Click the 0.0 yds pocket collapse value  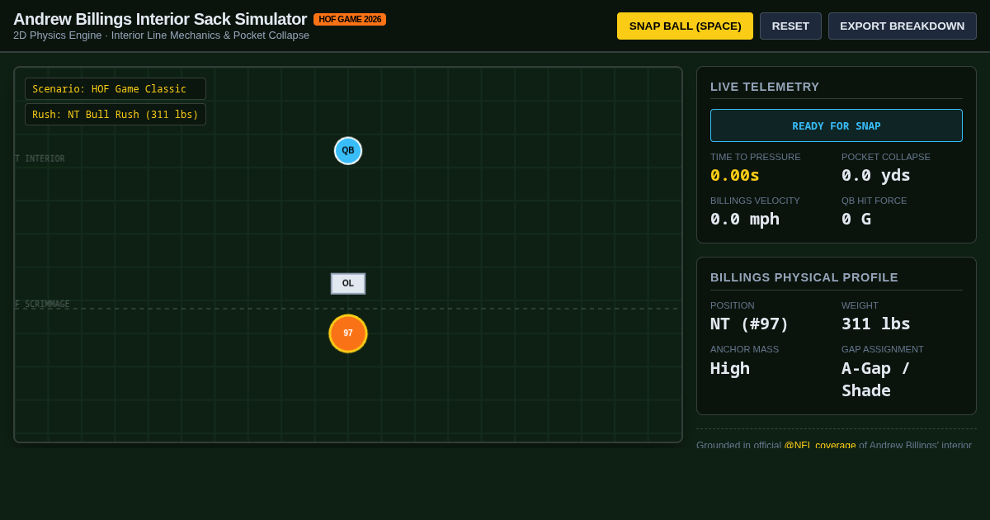(876, 175)
